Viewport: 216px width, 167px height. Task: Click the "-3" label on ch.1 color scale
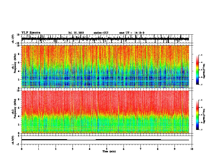pyautogui.click(x=201, y=55)
